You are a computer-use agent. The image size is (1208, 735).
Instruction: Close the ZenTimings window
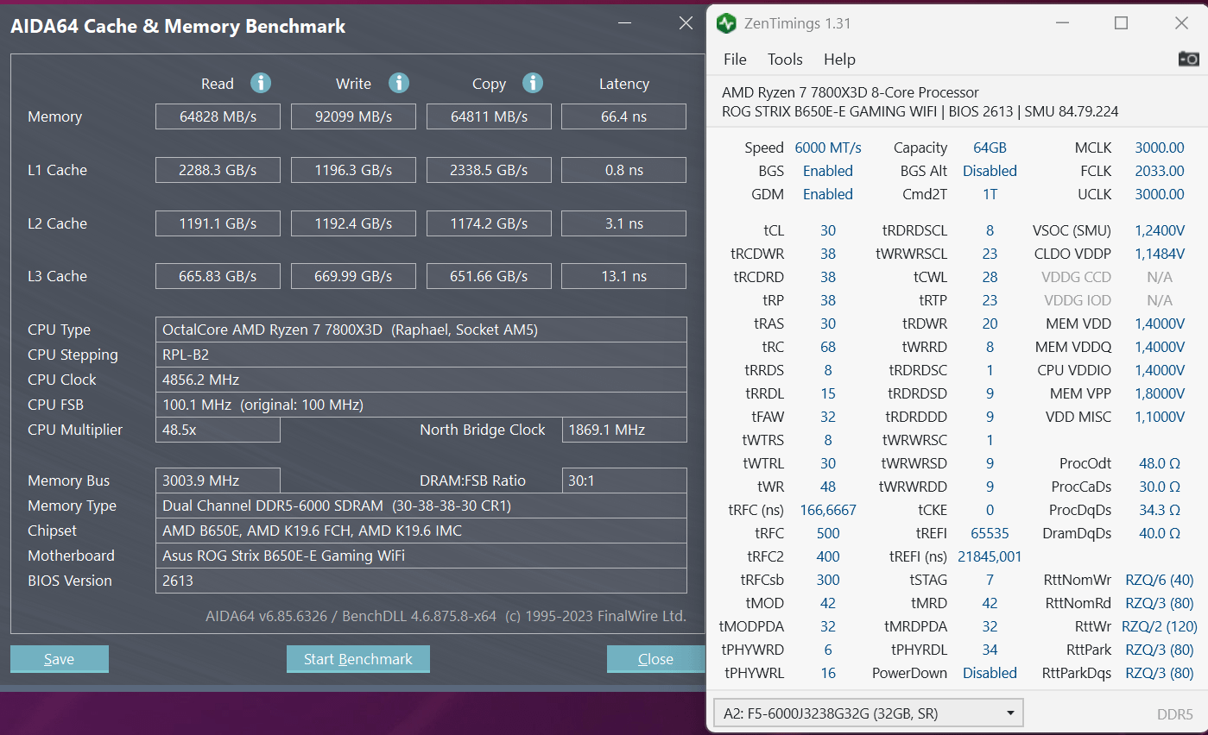1181,23
